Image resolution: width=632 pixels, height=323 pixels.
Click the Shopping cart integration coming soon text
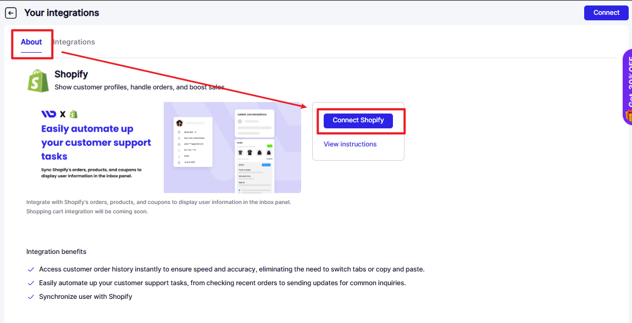(x=87, y=211)
